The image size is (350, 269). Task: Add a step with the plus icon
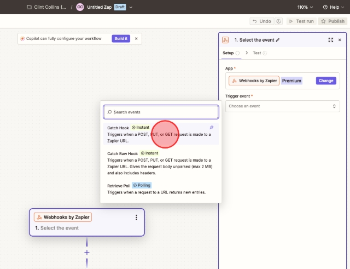(x=87, y=253)
